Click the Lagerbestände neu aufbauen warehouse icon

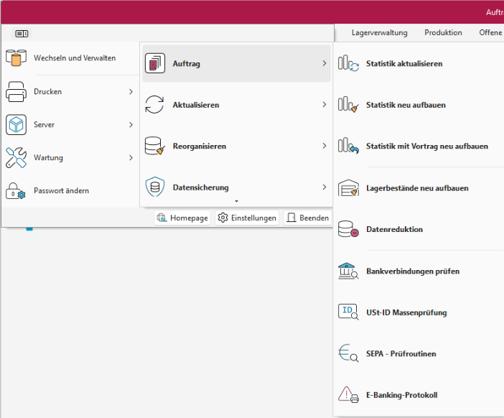(x=348, y=187)
